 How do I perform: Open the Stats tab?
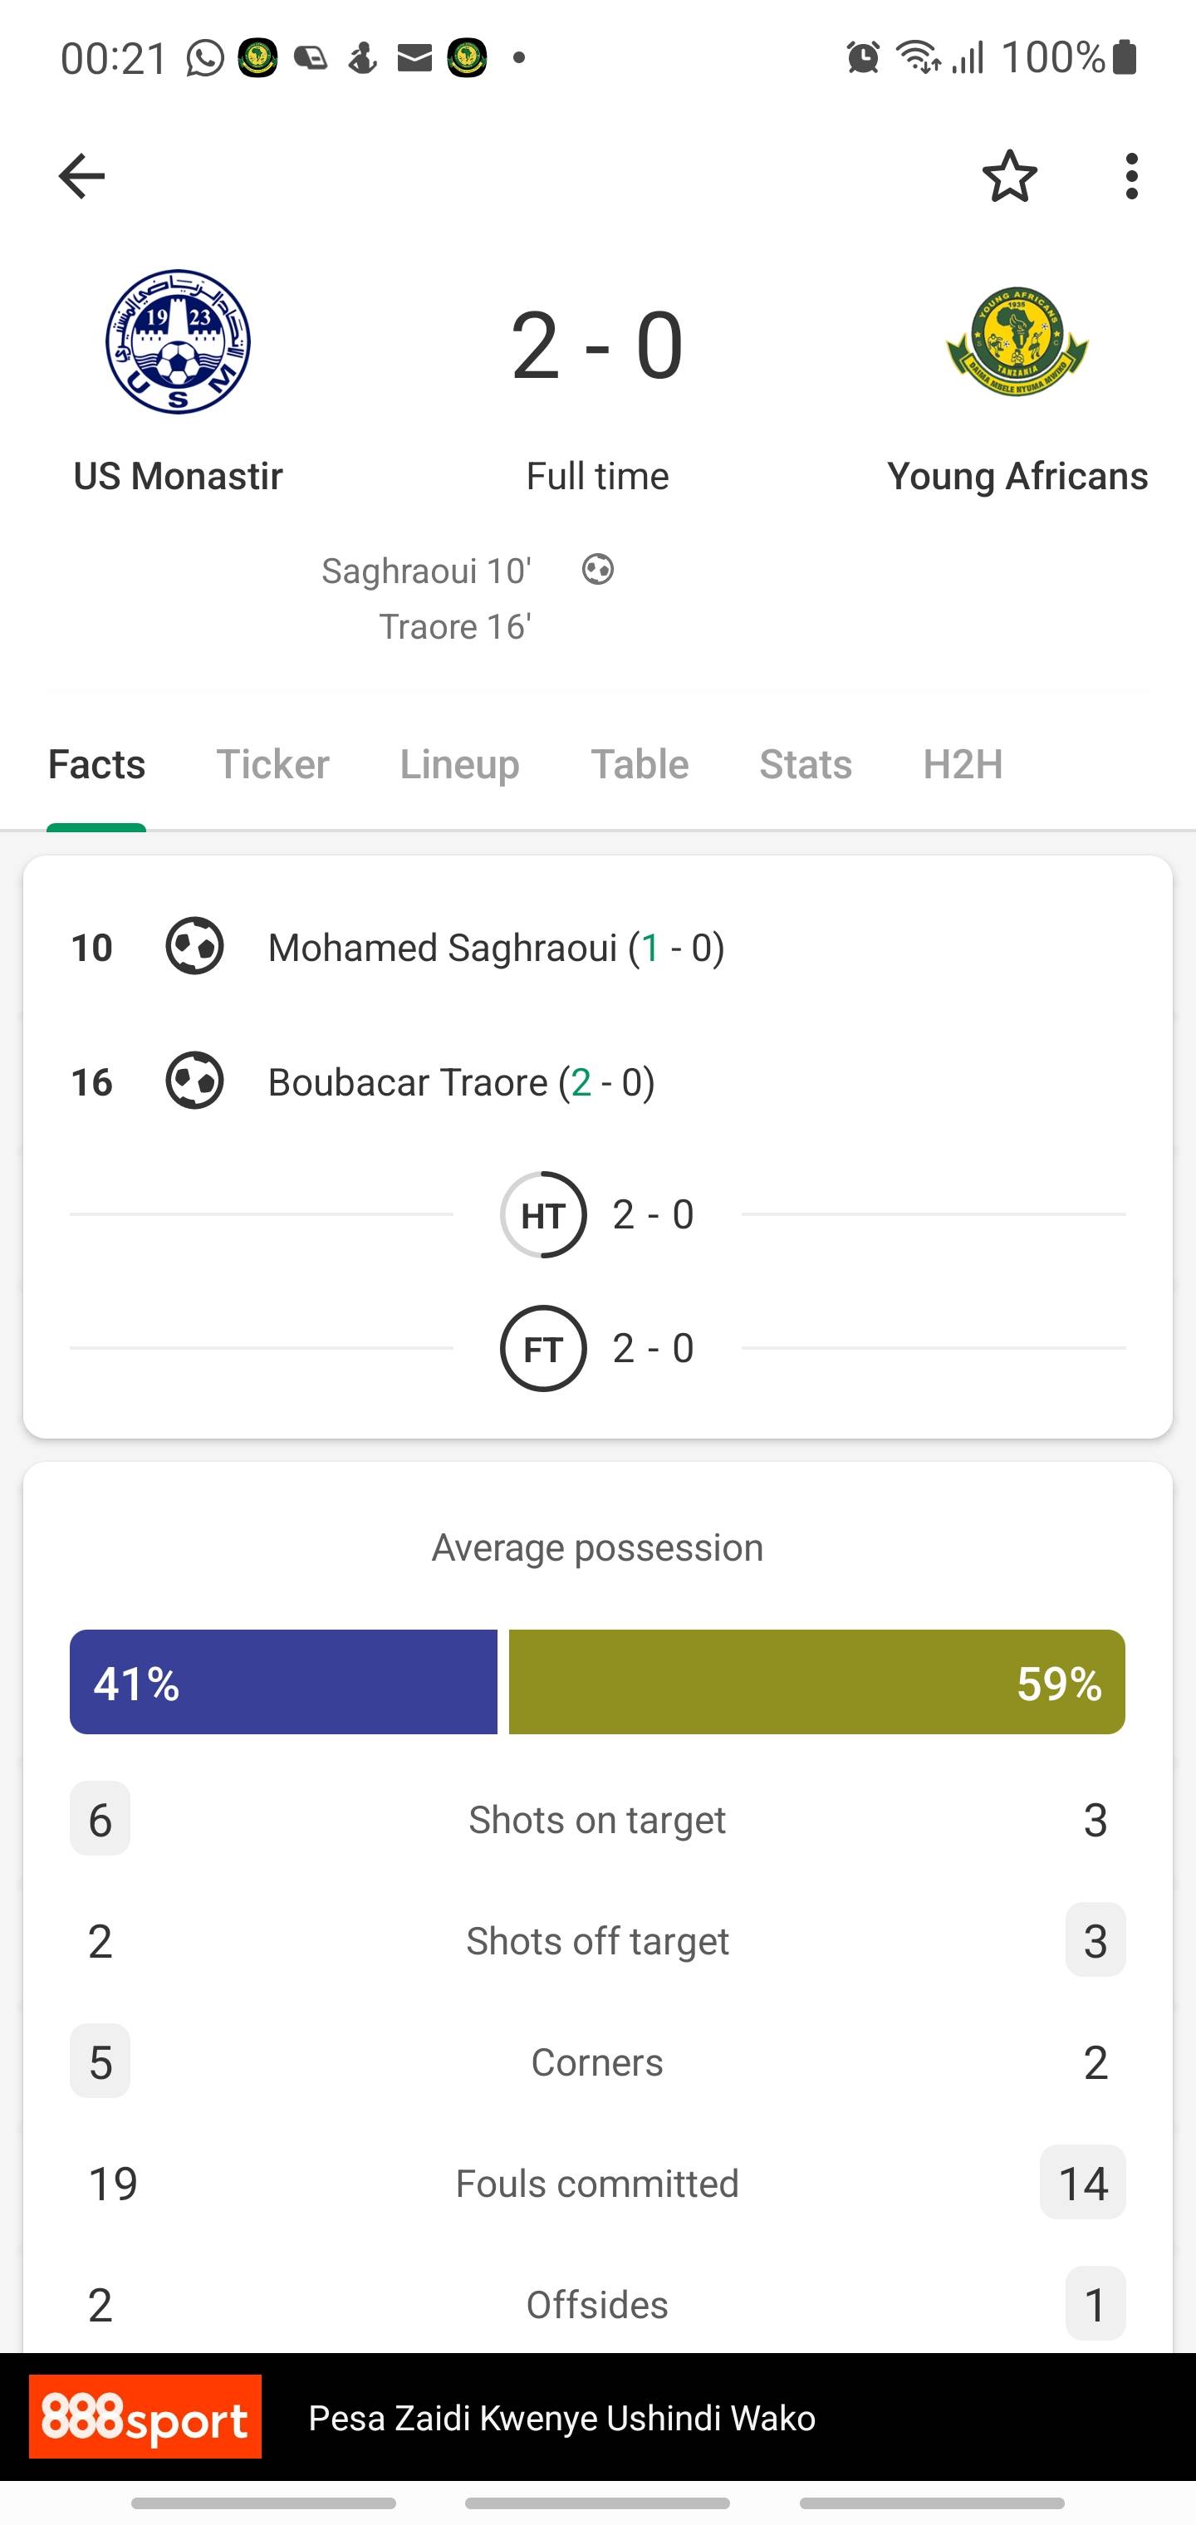tap(806, 763)
